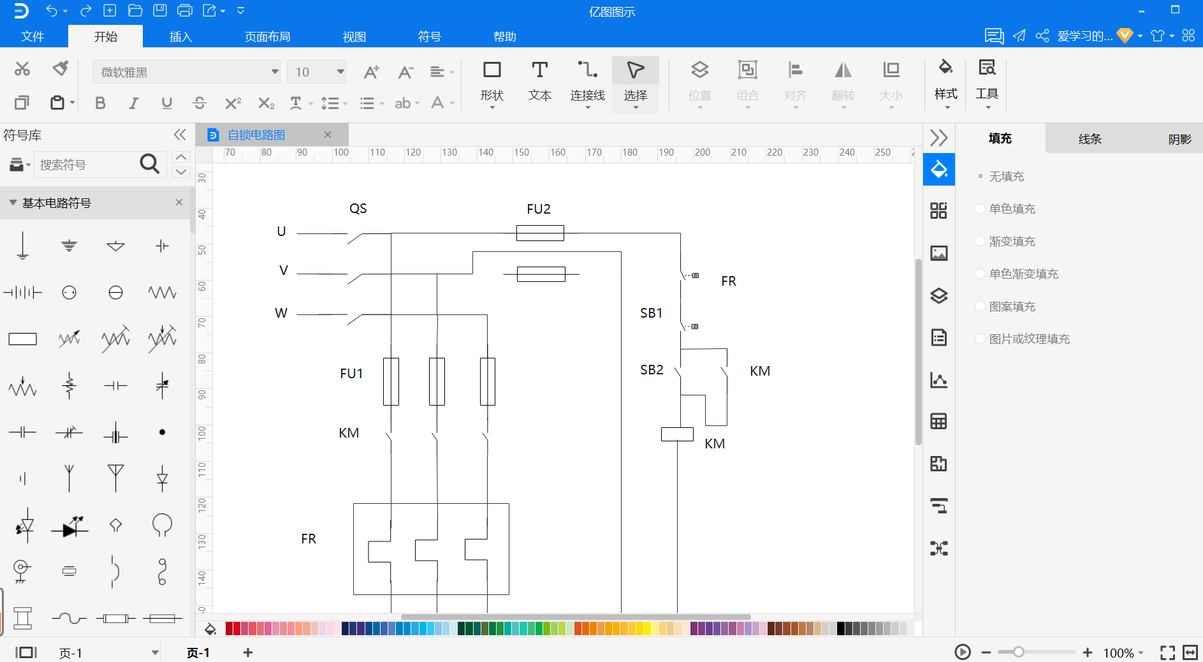This screenshot has height=662, width=1203.
Task: Pick the red color swatch in palette
Action: (x=237, y=629)
